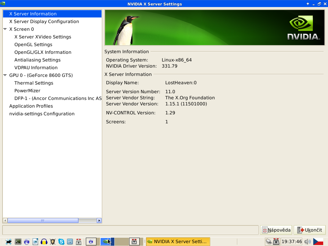Click the NVIDIA X Server Settings taskbar button
The image size is (328, 246).
point(178,242)
